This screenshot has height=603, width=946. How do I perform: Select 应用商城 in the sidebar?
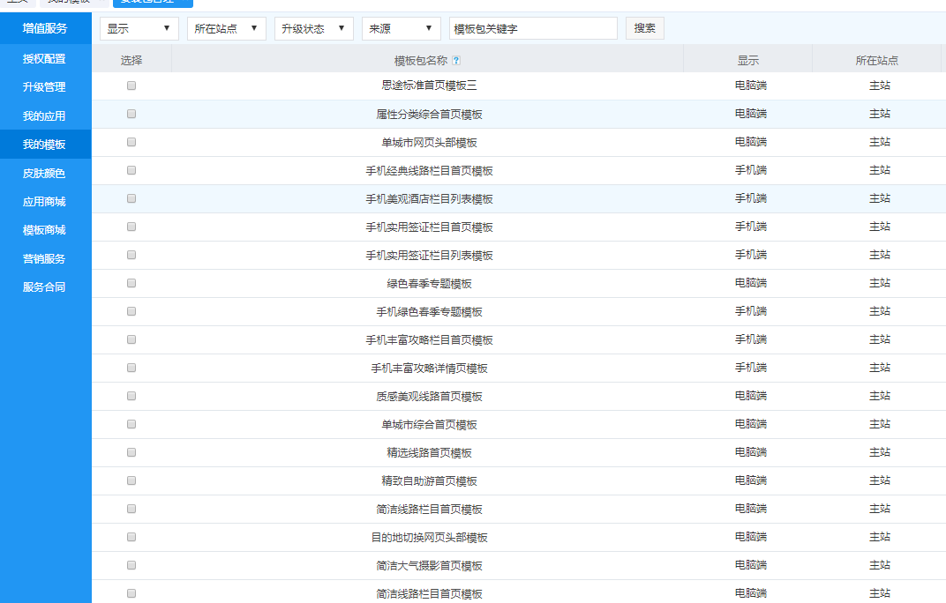pos(44,202)
